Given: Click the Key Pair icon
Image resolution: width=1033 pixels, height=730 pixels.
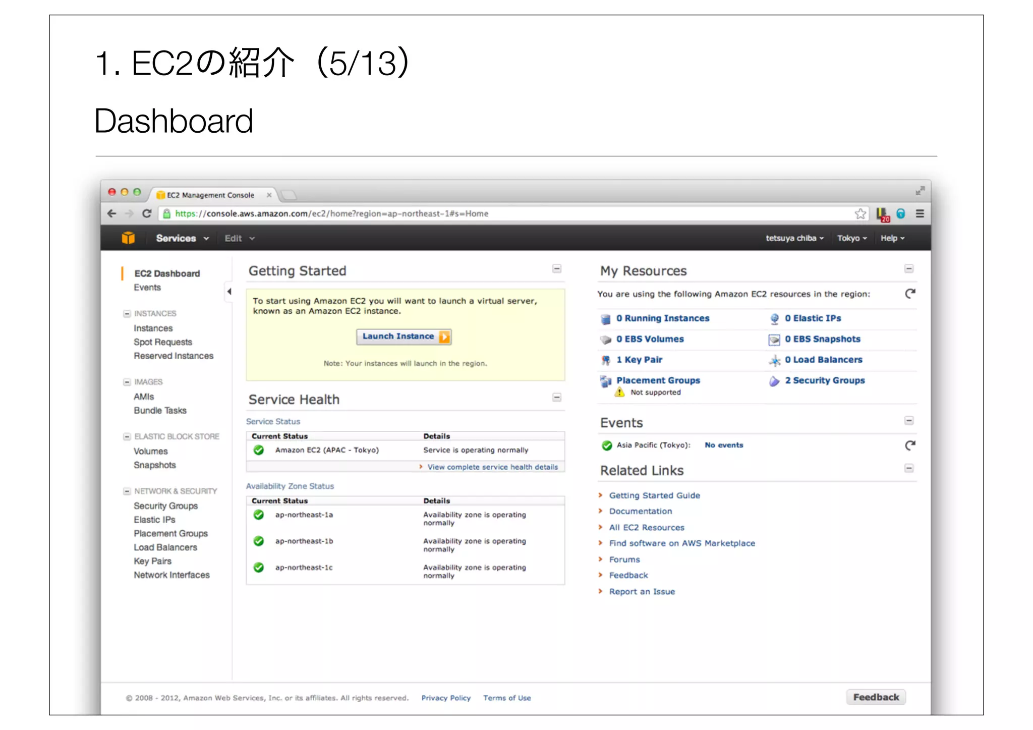Looking at the screenshot, I should click(606, 360).
